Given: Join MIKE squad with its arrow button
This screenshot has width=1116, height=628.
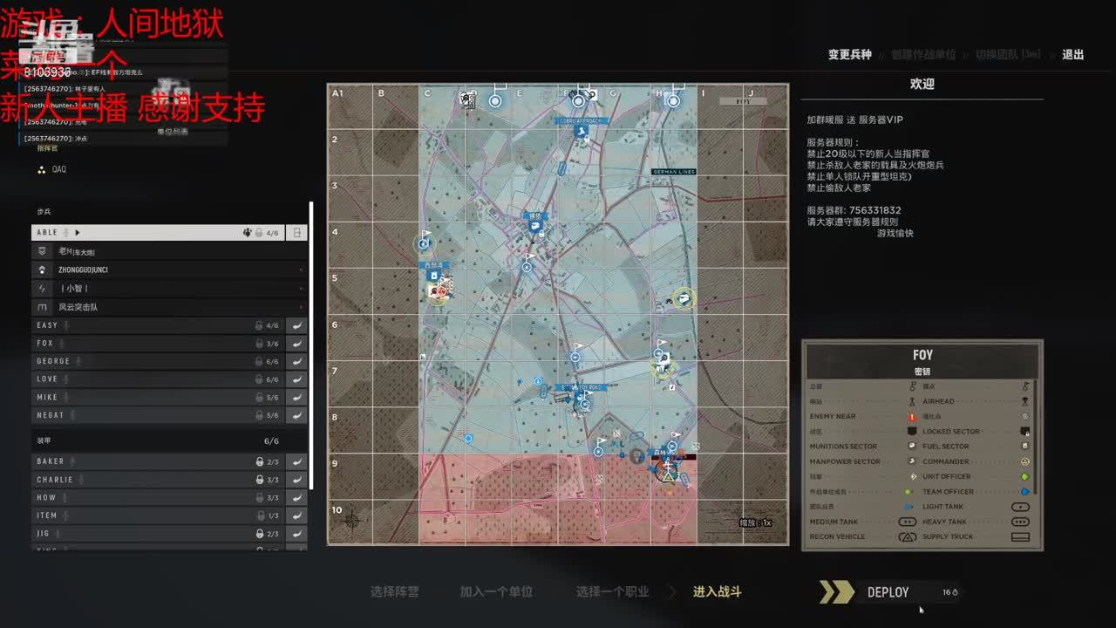Looking at the screenshot, I should coord(297,398).
